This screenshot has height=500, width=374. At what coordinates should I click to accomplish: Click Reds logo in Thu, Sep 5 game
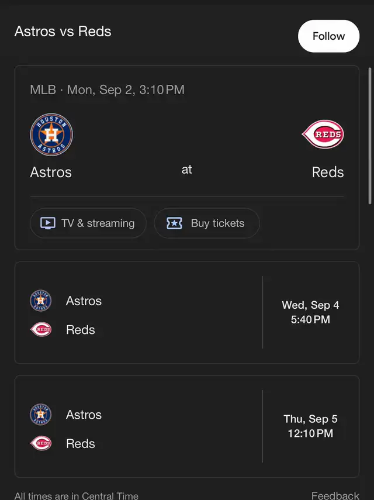pyautogui.click(x=41, y=443)
